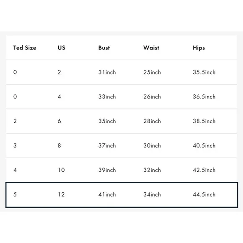Click the 41inch bust cell

point(107,194)
